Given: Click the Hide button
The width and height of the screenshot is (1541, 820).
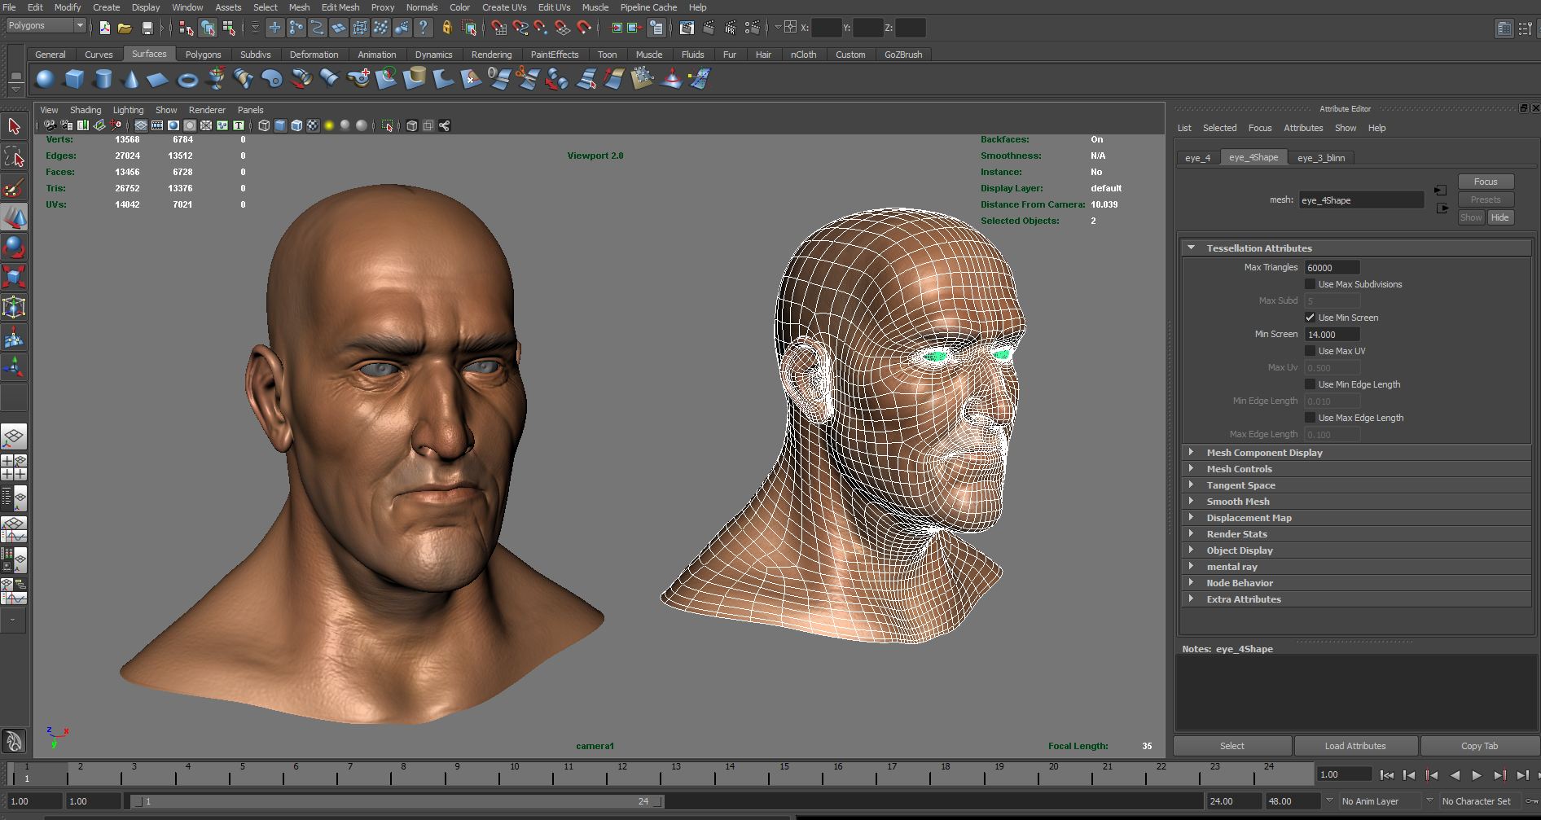Looking at the screenshot, I should pos(1500,217).
